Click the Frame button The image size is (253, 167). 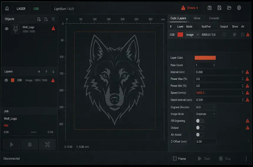point(179,159)
